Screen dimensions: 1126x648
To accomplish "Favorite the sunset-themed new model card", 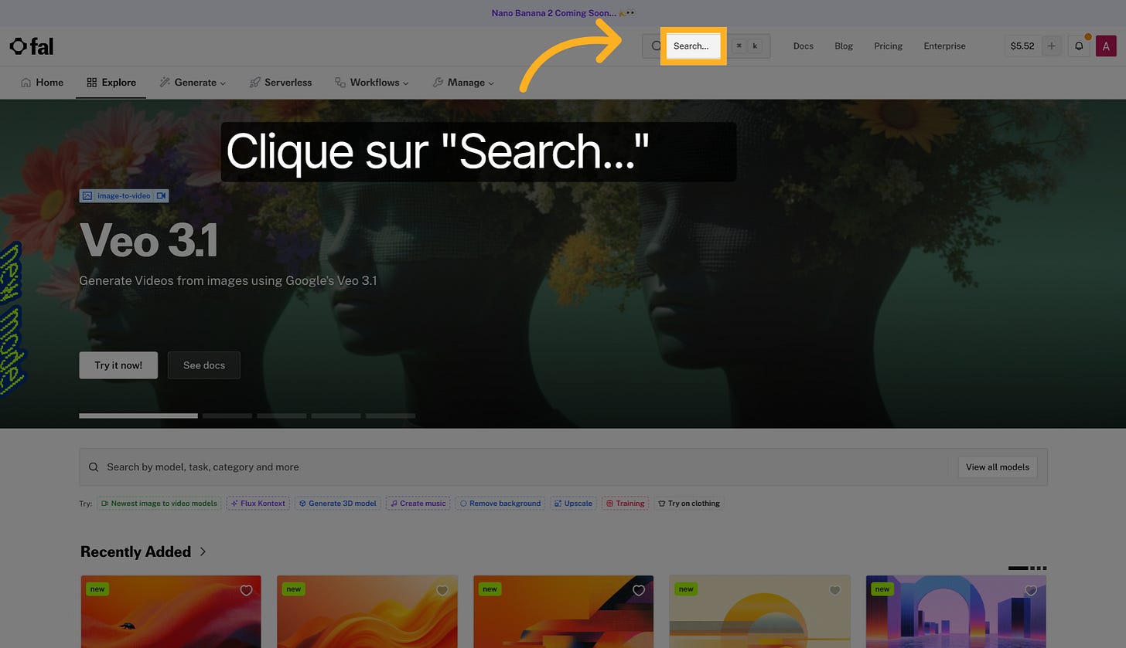I will (834, 590).
